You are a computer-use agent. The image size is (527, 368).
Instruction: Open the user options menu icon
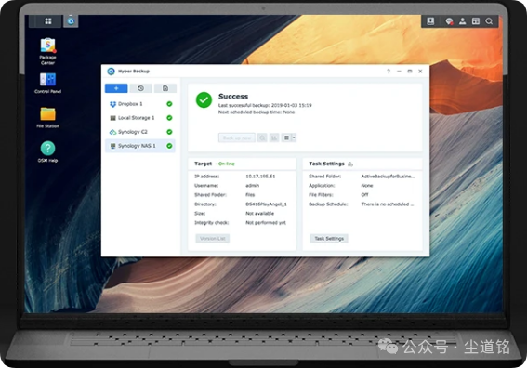pos(463,21)
